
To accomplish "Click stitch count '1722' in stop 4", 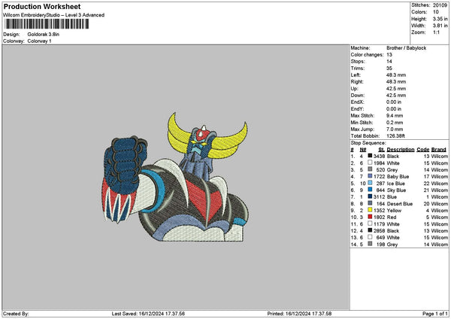I will [x=379, y=177].
